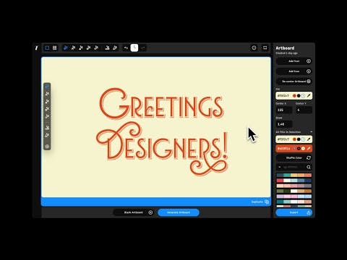Click the Duplicate icon on the blue artboard bar
The width and height of the screenshot is (347, 260).
[x=267, y=201]
